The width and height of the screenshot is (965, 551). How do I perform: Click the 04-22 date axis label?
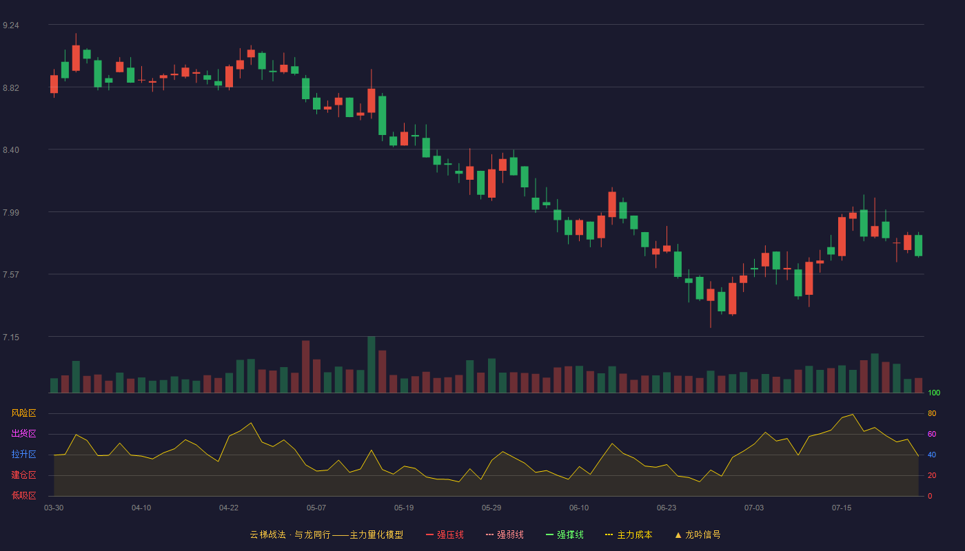pyautogui.click(x=229, y=508)
